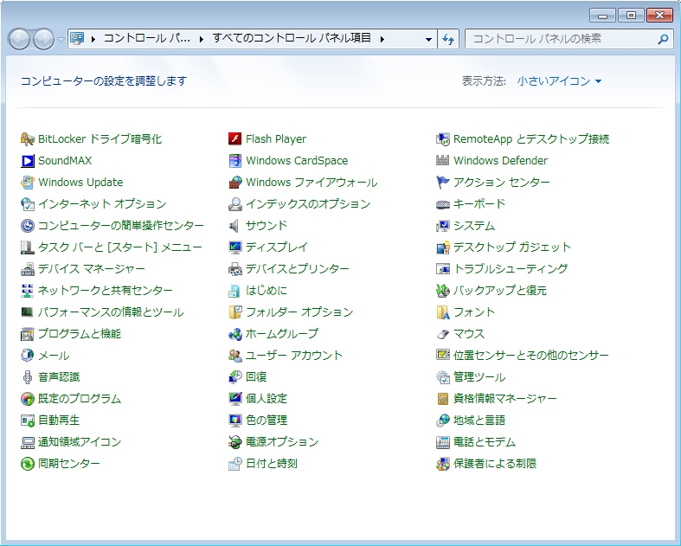Click the Back navigation button
The image size is (681, 546).
click(20, 39)
